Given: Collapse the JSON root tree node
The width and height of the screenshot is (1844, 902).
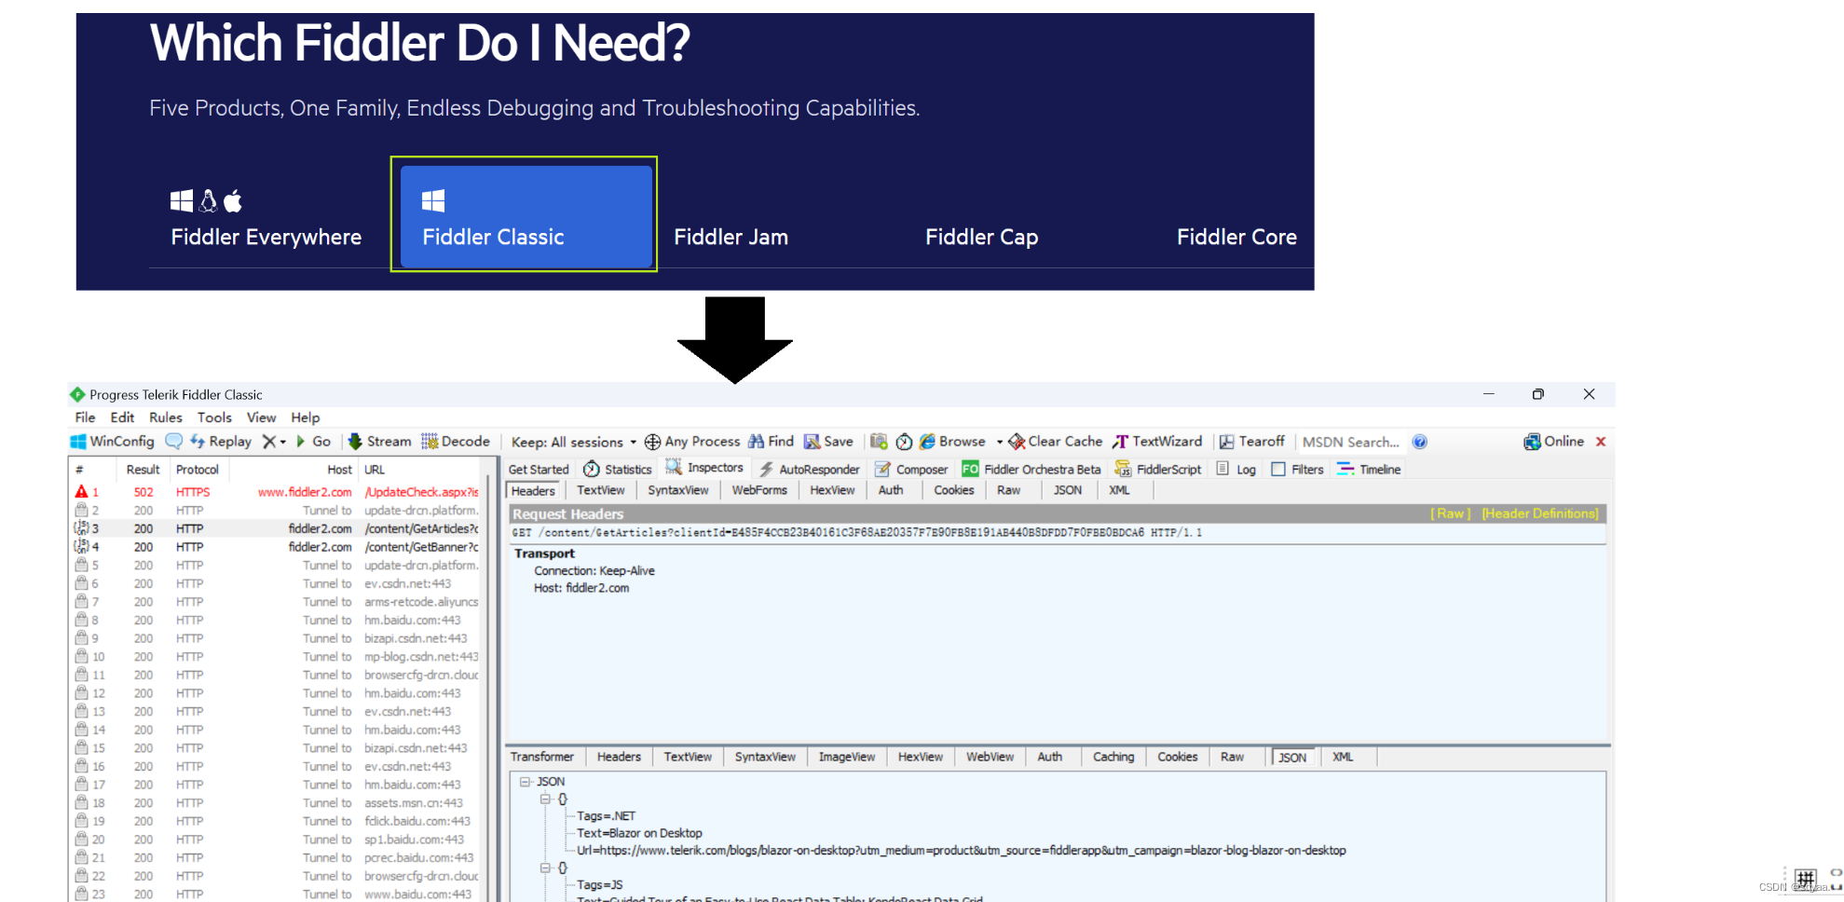Looking at the screenshot, I should 525,782.
